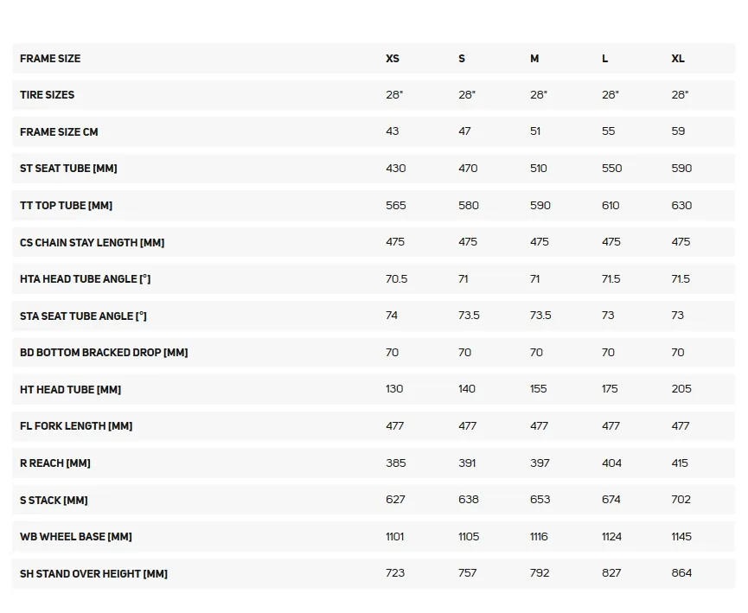Click the ST SEAT TUBE [MM] row label
Screen dimensions: 748x613
pyautogui.click(x=68, y=169)
